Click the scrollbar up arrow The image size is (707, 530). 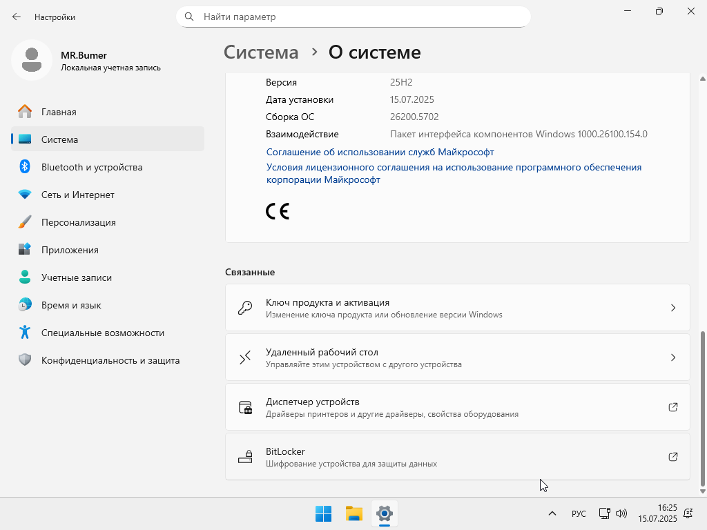(x=702, y=79)
